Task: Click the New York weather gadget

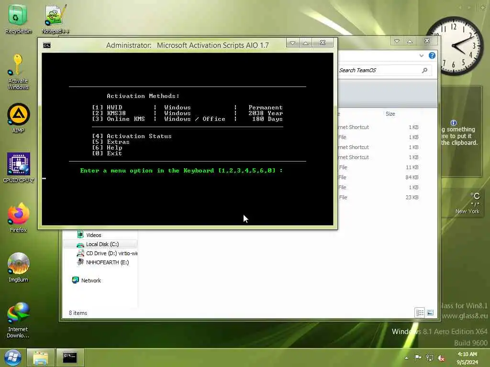Action: click(x=463, y=204)
